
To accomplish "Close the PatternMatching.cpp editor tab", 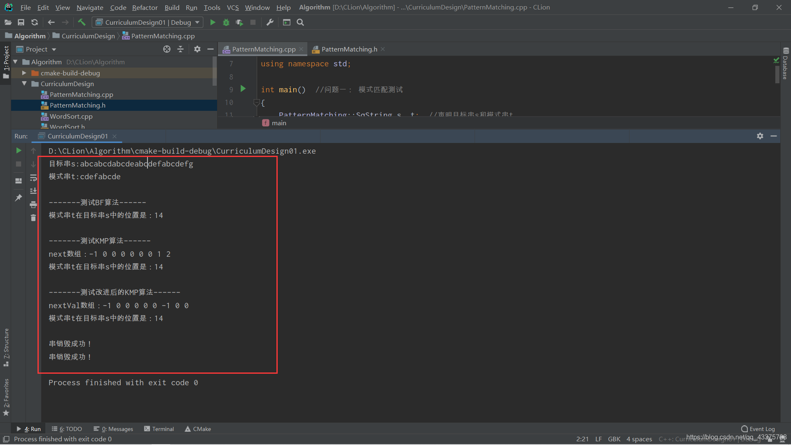I will (x=301, y=49).
